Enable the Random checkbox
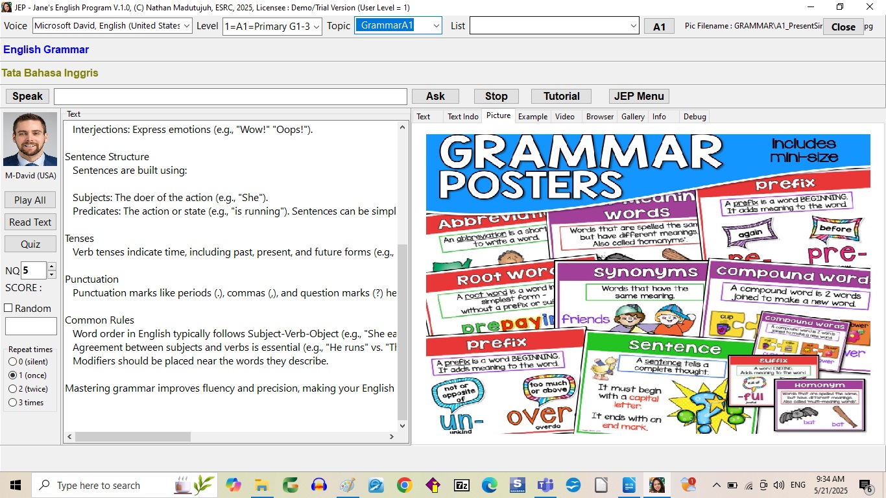 pos(9,309)
